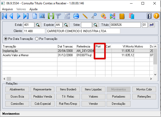This screenshot has width=161, height=117.
Task: Open the Devolução relation
Action: coord(119,104)
